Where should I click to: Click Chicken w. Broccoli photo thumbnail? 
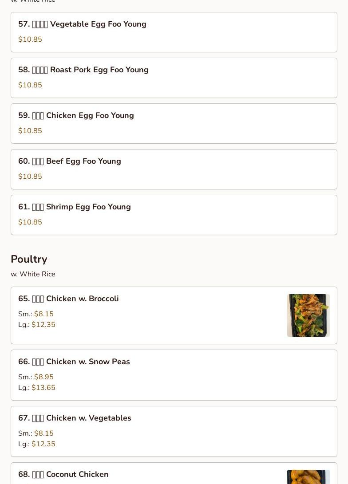click(x=308, y=315)
